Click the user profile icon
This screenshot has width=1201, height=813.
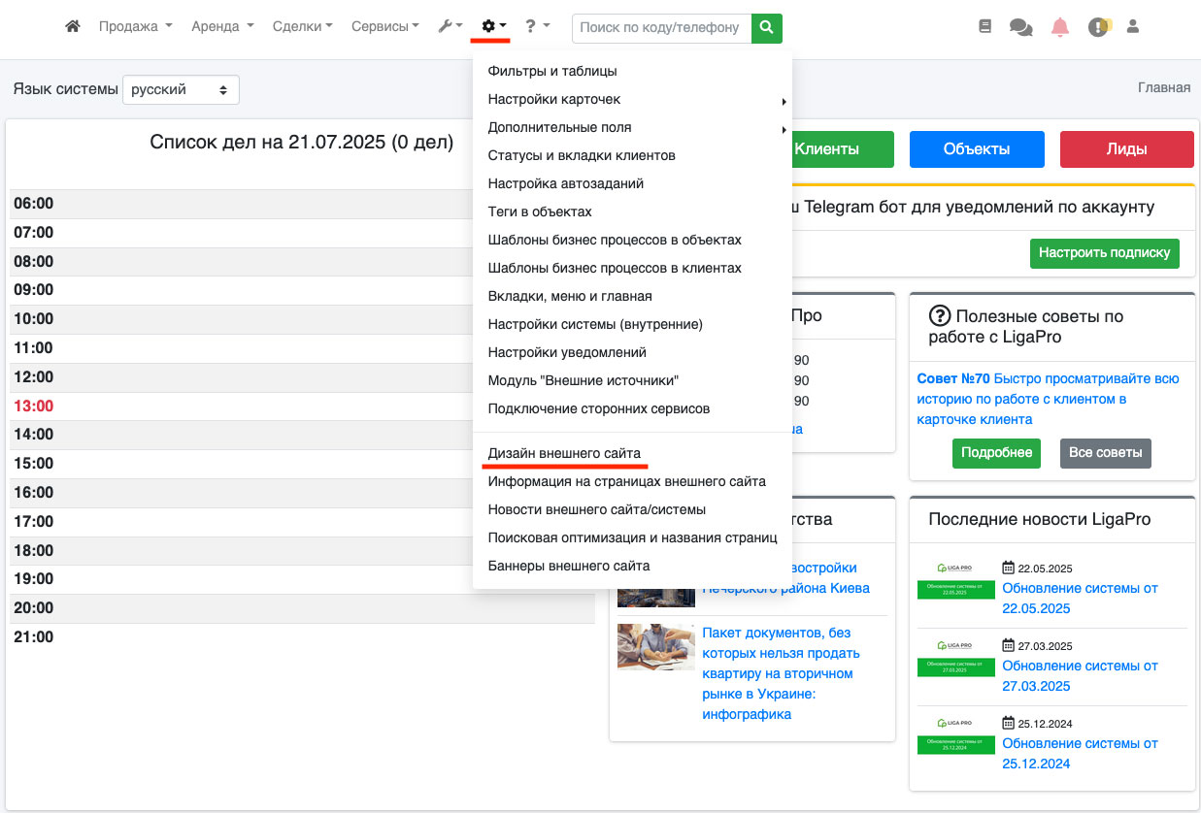click(1132, 27)
